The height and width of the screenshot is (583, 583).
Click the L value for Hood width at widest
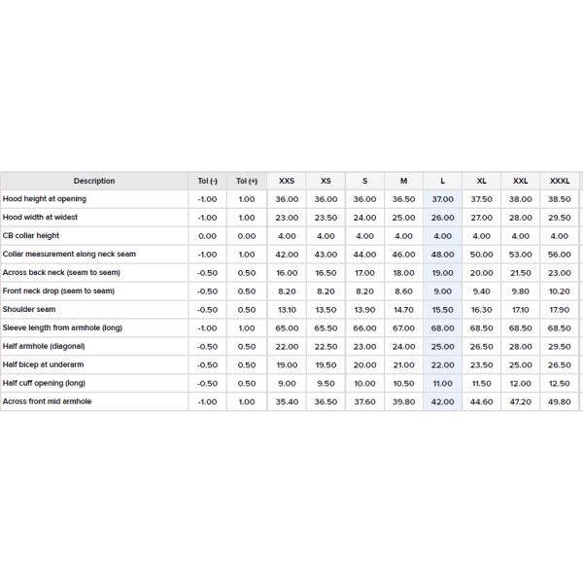pos(442,218)
